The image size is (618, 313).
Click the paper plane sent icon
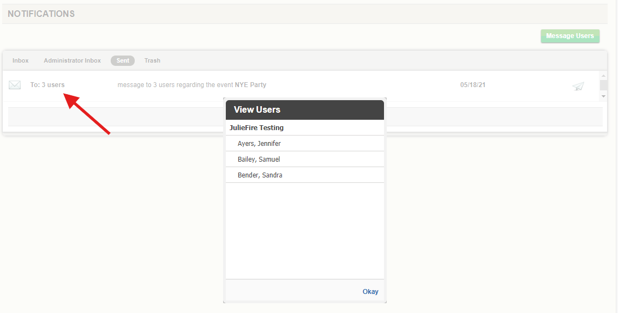click(x=578, y=86)
